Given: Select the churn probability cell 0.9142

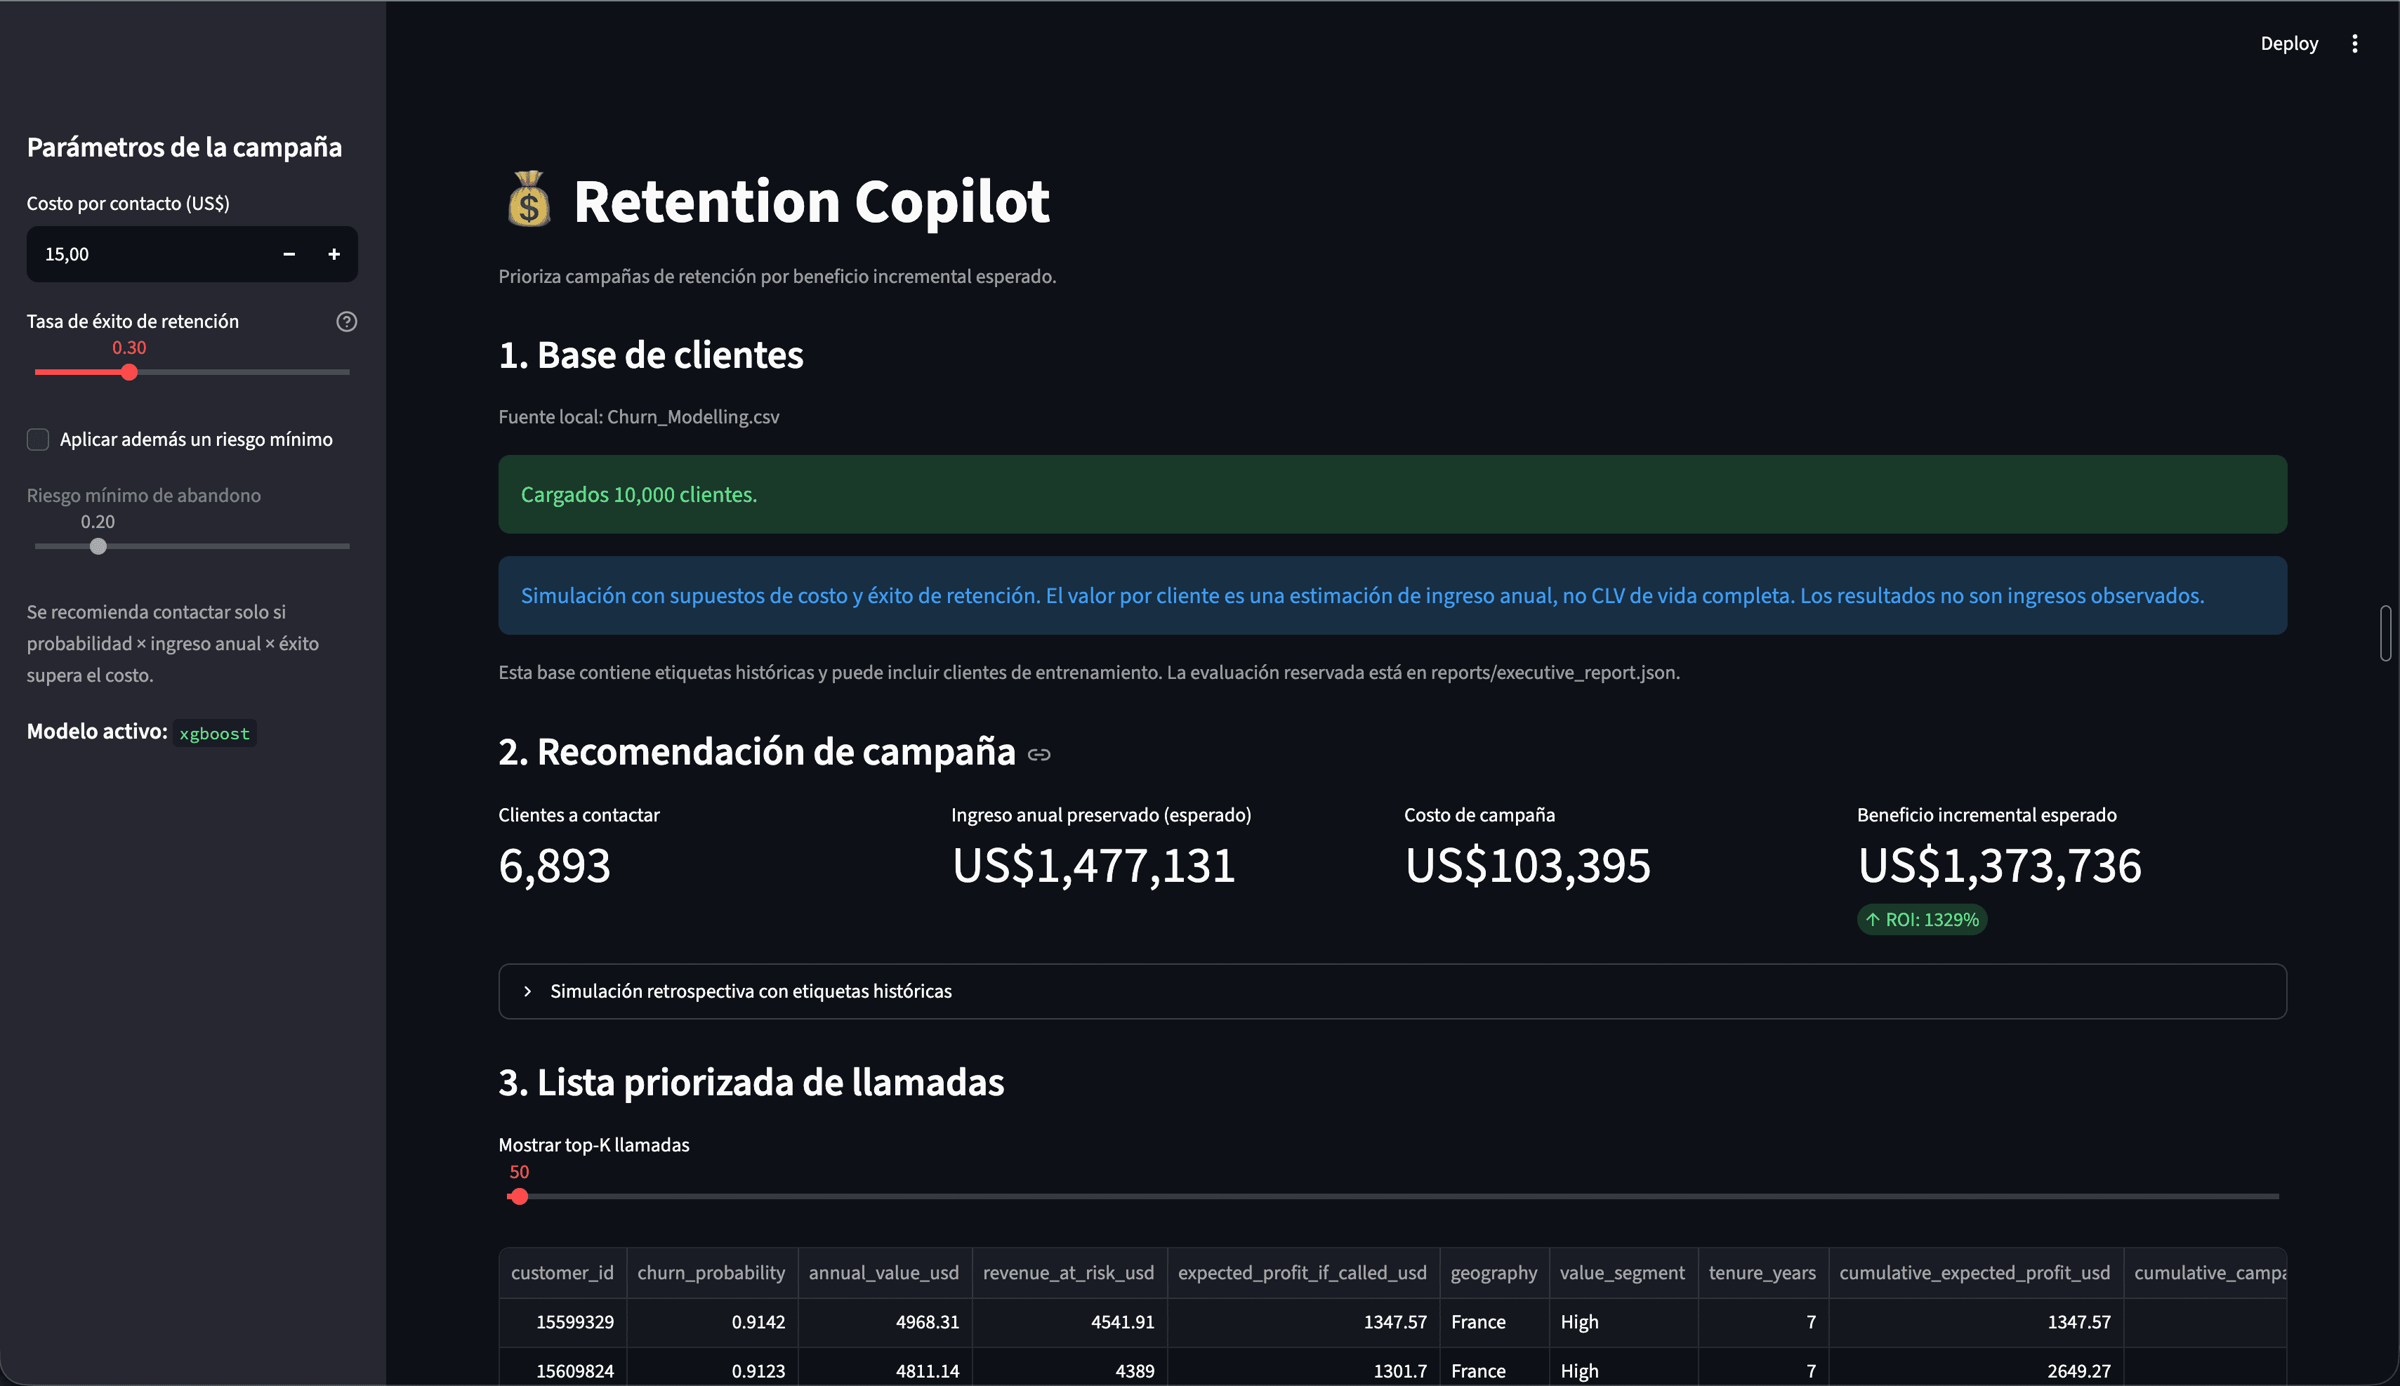Looking at the screenshot, I should click(x=712, y=1322).
